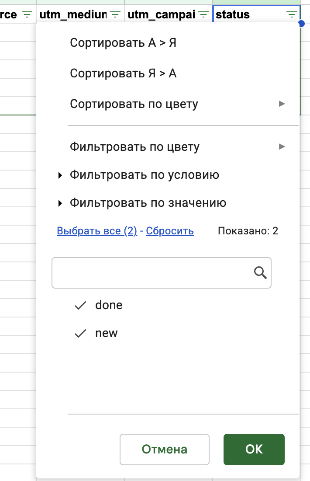Click the magnifier icon in the search box
The image size is (310, 481).
click(x=260, y=272)
